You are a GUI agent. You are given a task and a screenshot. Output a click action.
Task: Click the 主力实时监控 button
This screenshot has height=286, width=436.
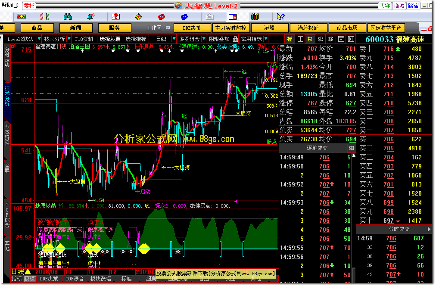pos(231,28)
